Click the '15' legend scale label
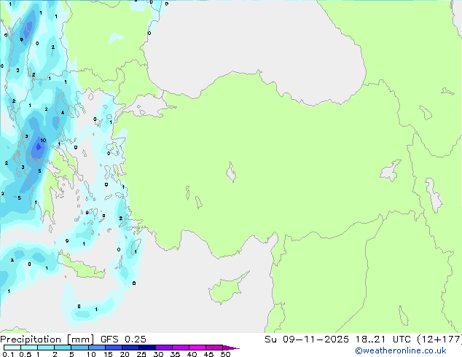462x357 pixels. [108, 354]
